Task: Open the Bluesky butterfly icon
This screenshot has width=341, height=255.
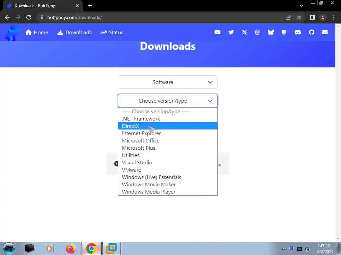Action: [x=270, y=32]
